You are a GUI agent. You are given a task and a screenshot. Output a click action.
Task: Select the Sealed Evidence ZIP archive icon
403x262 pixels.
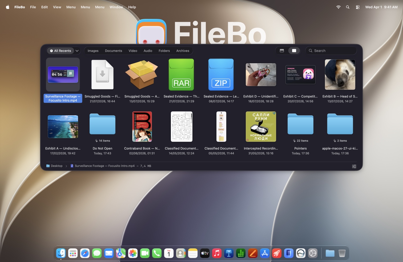(221, 75)
